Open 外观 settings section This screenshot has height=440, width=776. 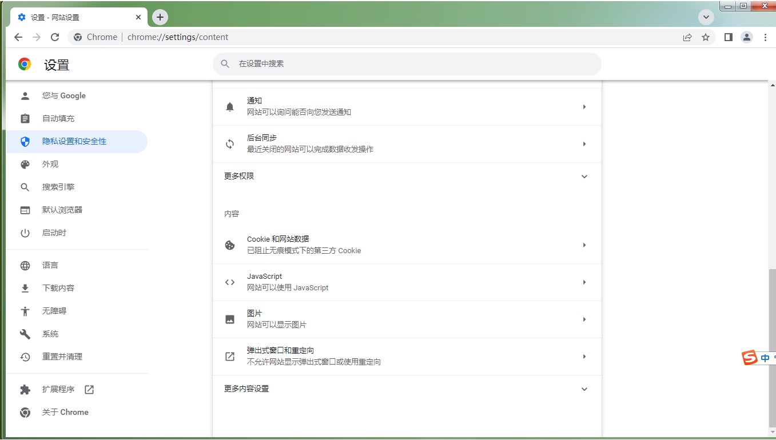coord(77,165)
